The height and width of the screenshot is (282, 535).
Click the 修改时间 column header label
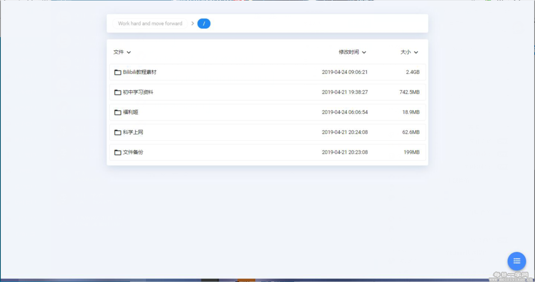coord(349,52)
